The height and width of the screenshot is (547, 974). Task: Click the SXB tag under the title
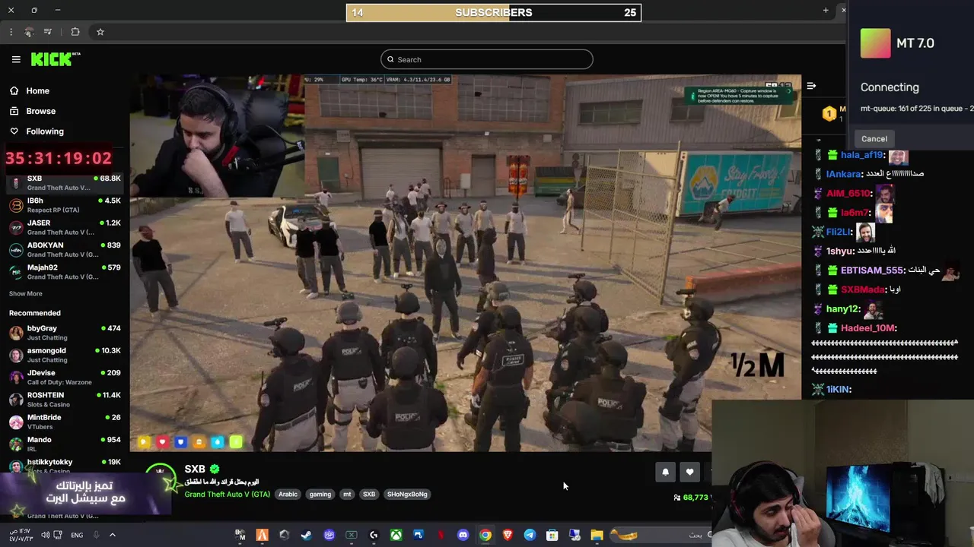pos(369,494)
